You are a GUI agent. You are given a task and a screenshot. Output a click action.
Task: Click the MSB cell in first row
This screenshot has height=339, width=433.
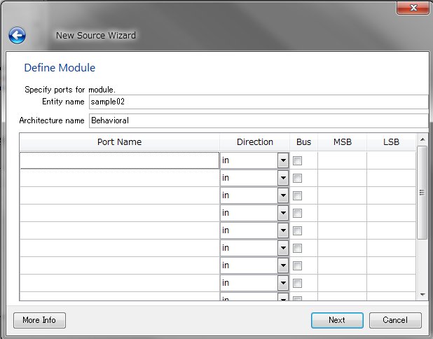click(342, 160)
